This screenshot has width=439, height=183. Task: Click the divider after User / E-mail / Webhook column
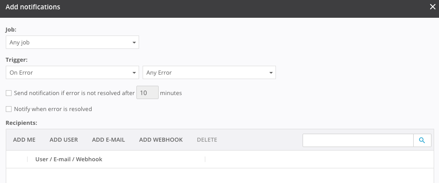(205, 159)
